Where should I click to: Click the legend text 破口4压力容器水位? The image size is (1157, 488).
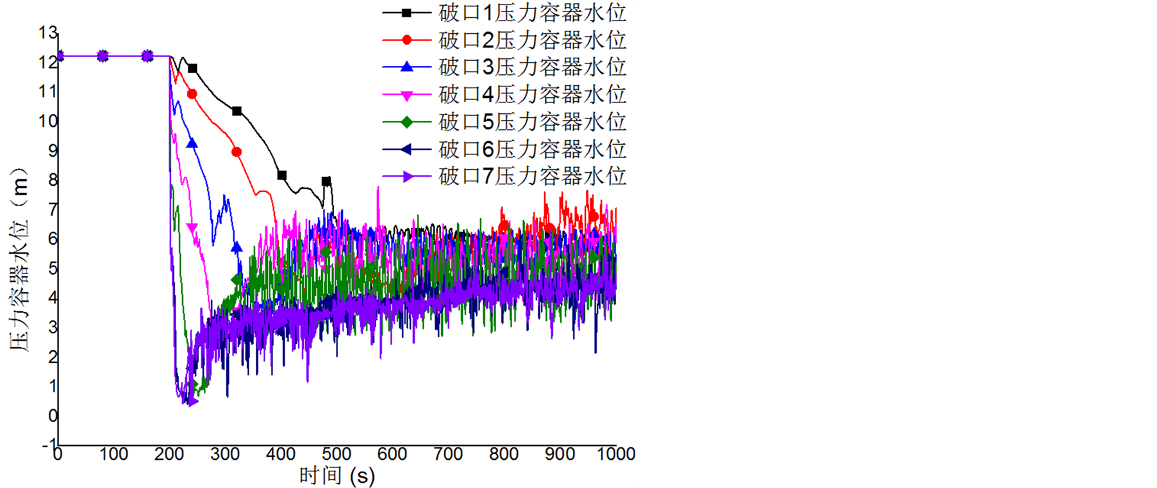pyautogui.click(x=532, y=95)
